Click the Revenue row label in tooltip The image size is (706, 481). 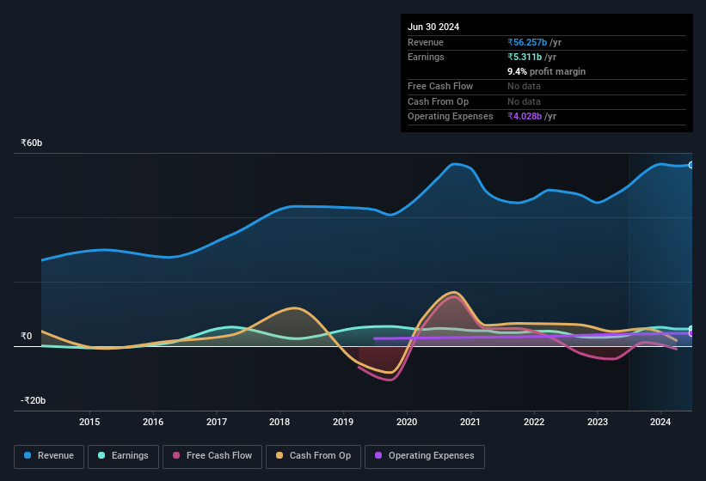coord(426,42)
